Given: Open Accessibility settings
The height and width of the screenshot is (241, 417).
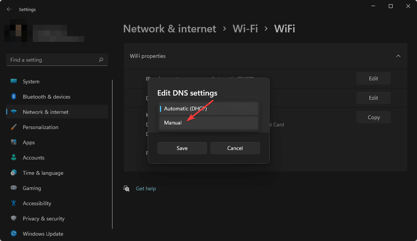Looking at the screenshot, I should [37, 203].
